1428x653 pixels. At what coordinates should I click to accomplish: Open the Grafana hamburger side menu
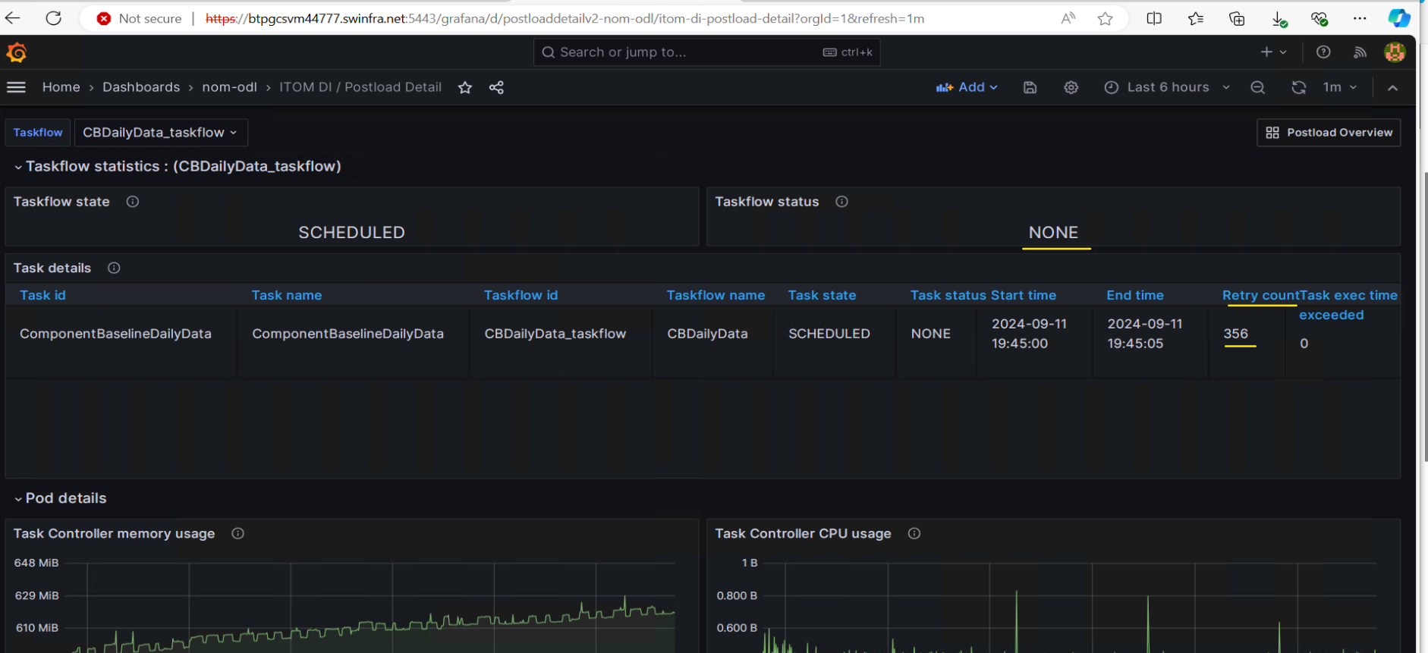coord(16,87)
